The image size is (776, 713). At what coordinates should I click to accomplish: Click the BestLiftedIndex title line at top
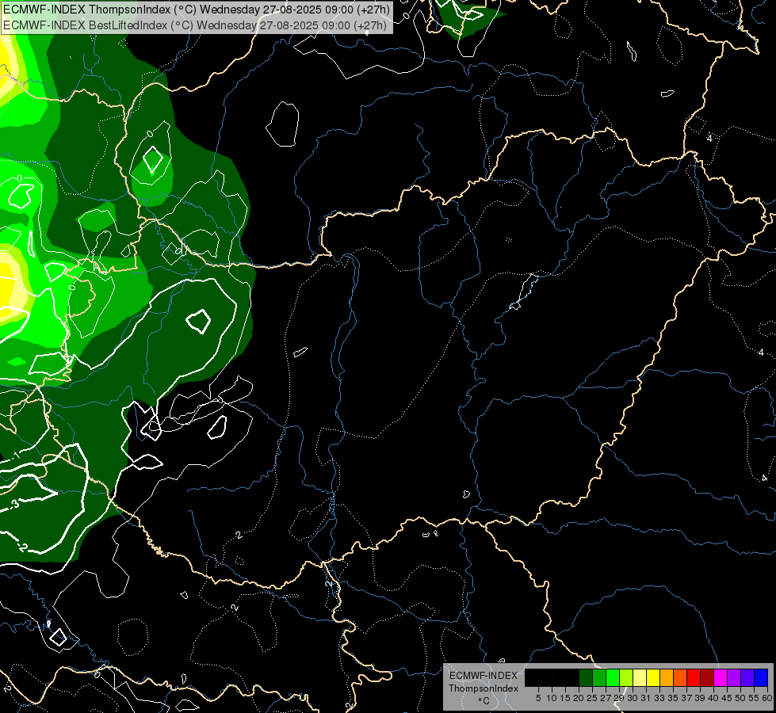(x=195, y=25)
